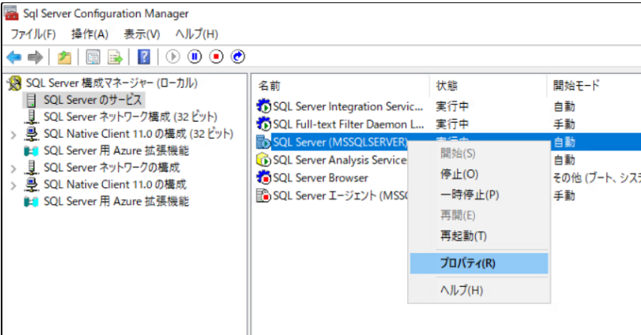641x335 pixels.
Task: Click the SQL Server Integration Services service icon
Action: (263, 107)
